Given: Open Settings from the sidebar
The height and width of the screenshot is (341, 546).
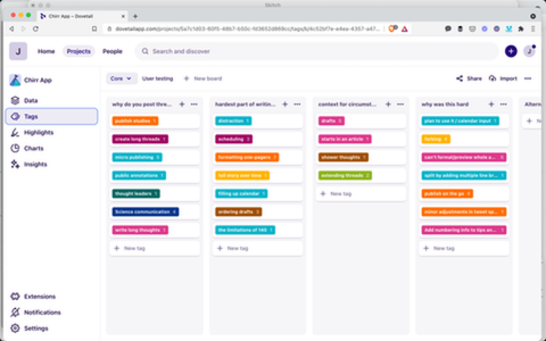Looking at the screenshot, I should 36,328.
